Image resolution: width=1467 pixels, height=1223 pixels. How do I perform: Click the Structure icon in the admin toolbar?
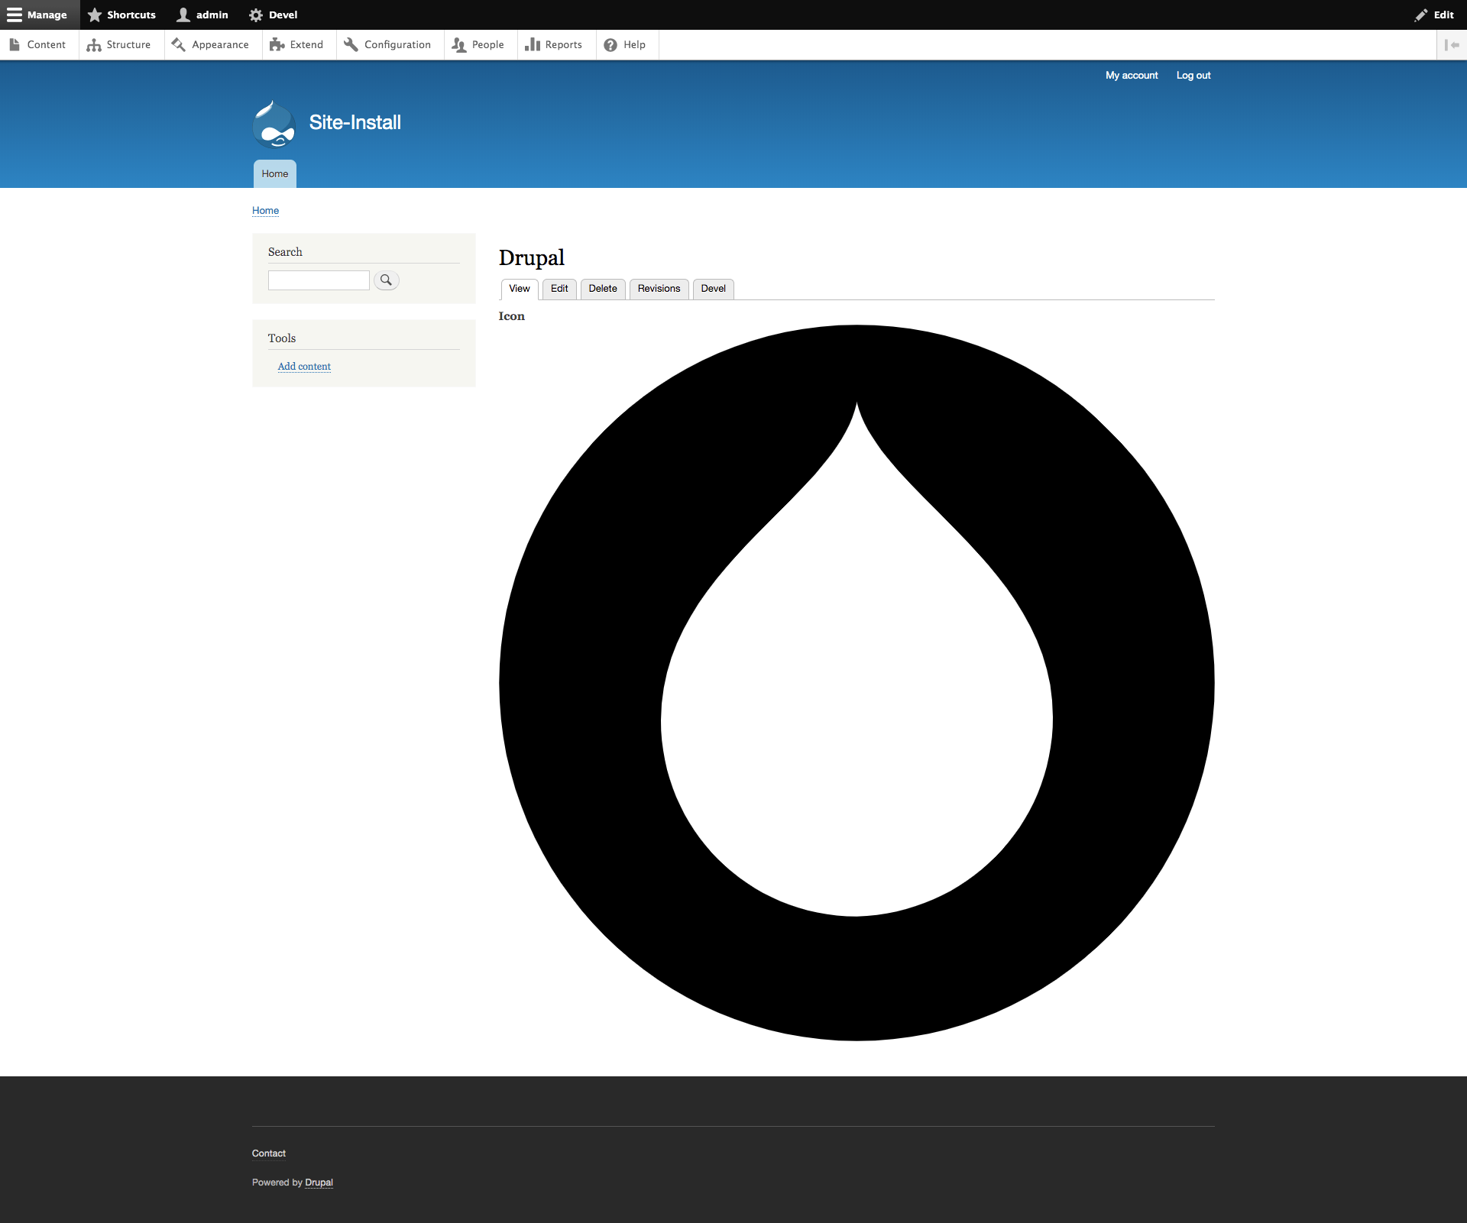[95, 44]
